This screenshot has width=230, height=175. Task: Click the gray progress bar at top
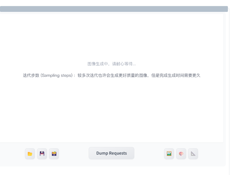coord(114,9)
